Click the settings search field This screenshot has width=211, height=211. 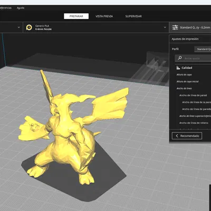point(193,58)
